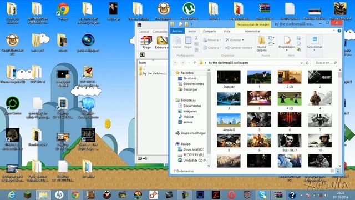This screenshot has width=355, height=200.
Task: Click the Slender desktop shortcut icon
Action: tap(88, 134)
